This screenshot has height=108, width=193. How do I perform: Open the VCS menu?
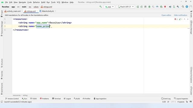[59, 2]
